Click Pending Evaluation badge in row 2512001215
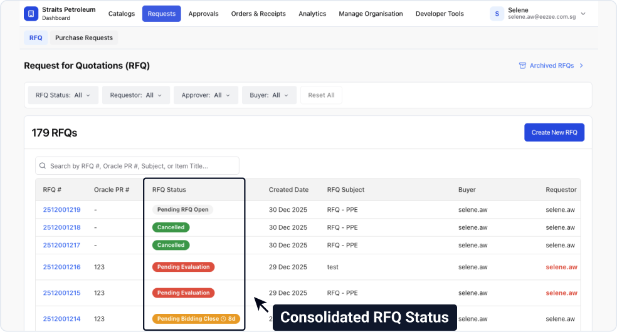Screen dimensions: 617x332 point(183,293)
